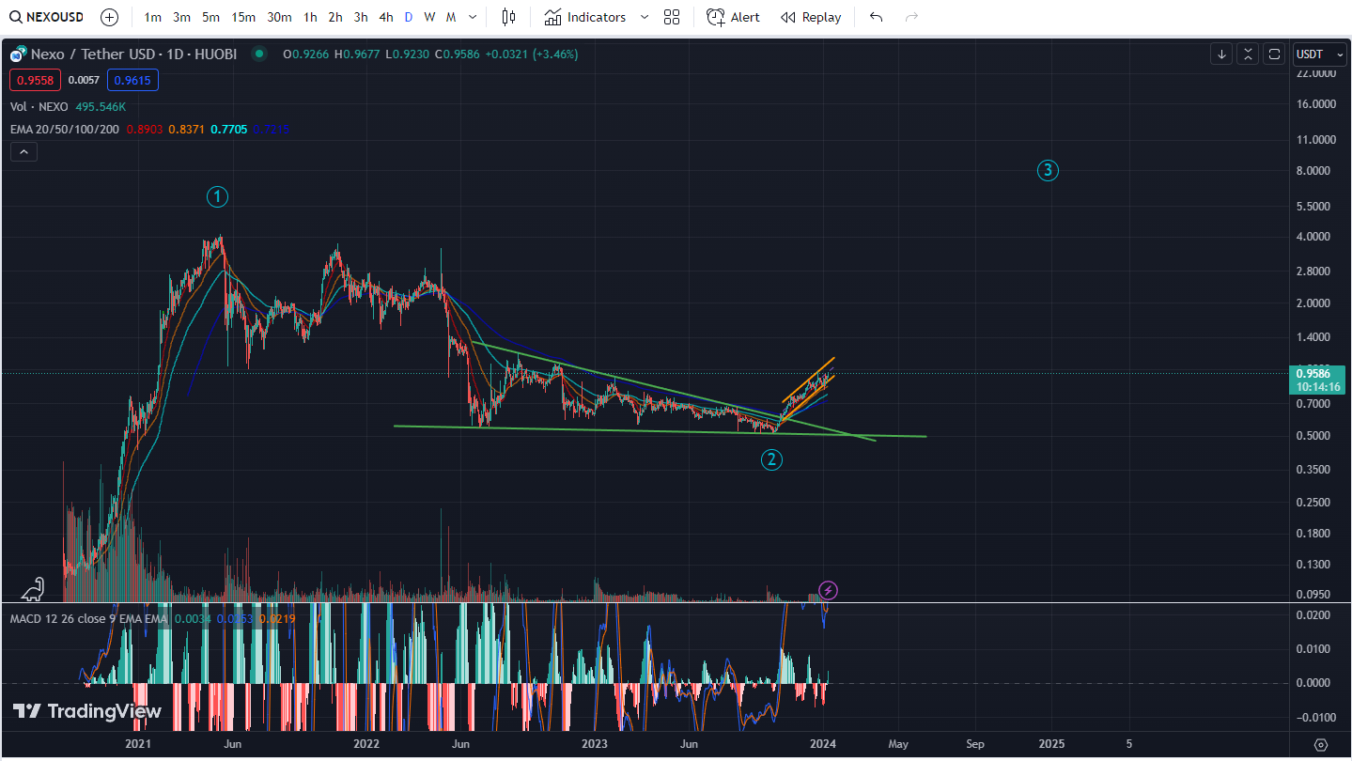Click the 2024 label on time axis
This screenshot has height=761, width=1352.
click(823, 744)
